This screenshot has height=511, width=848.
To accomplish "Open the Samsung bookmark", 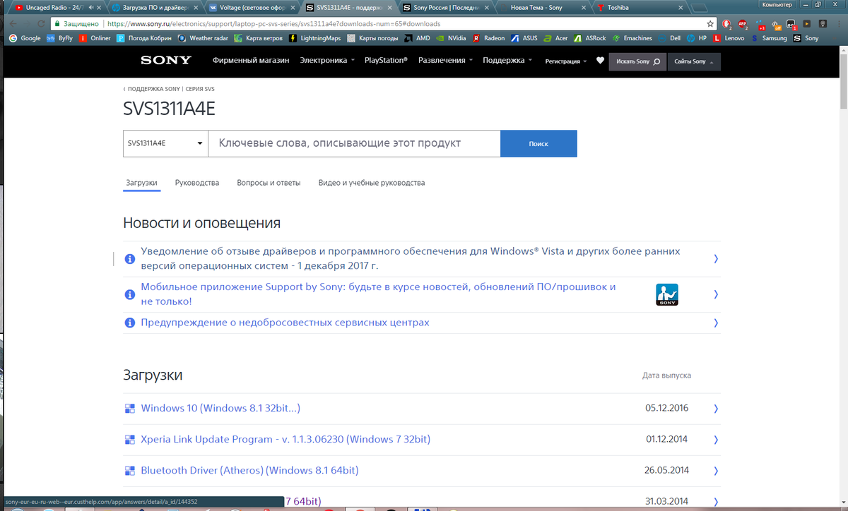I will click(769, 38).
